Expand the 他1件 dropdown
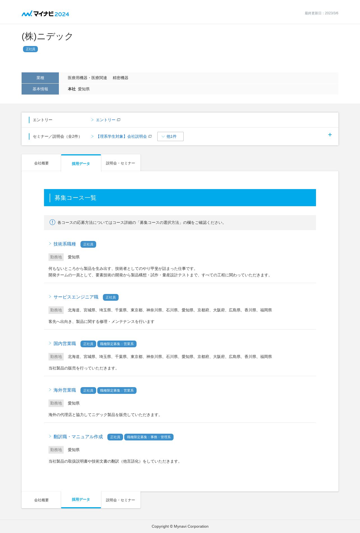 (x=170, y=136)
